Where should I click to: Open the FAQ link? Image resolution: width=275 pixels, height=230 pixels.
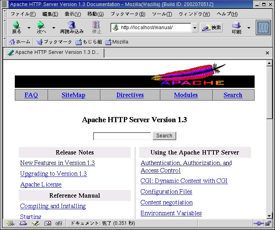[31, 95]
